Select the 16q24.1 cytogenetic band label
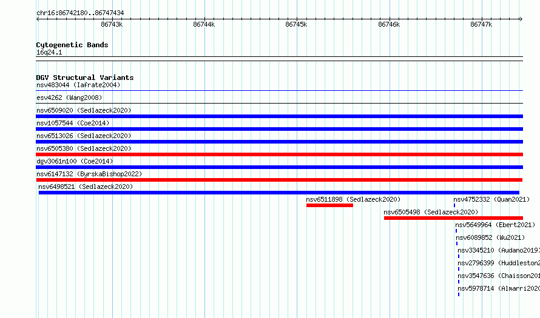This screenshot has width=540, height=318. [49, 52]
